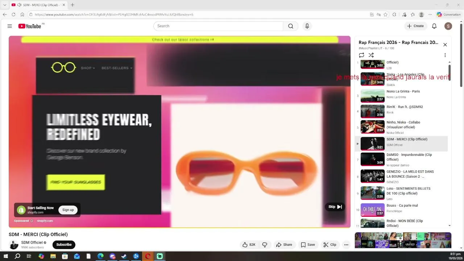The width and height of the screenshot is (464, 261).
Task: Close the playlist panel
Action: click(445, 45)
